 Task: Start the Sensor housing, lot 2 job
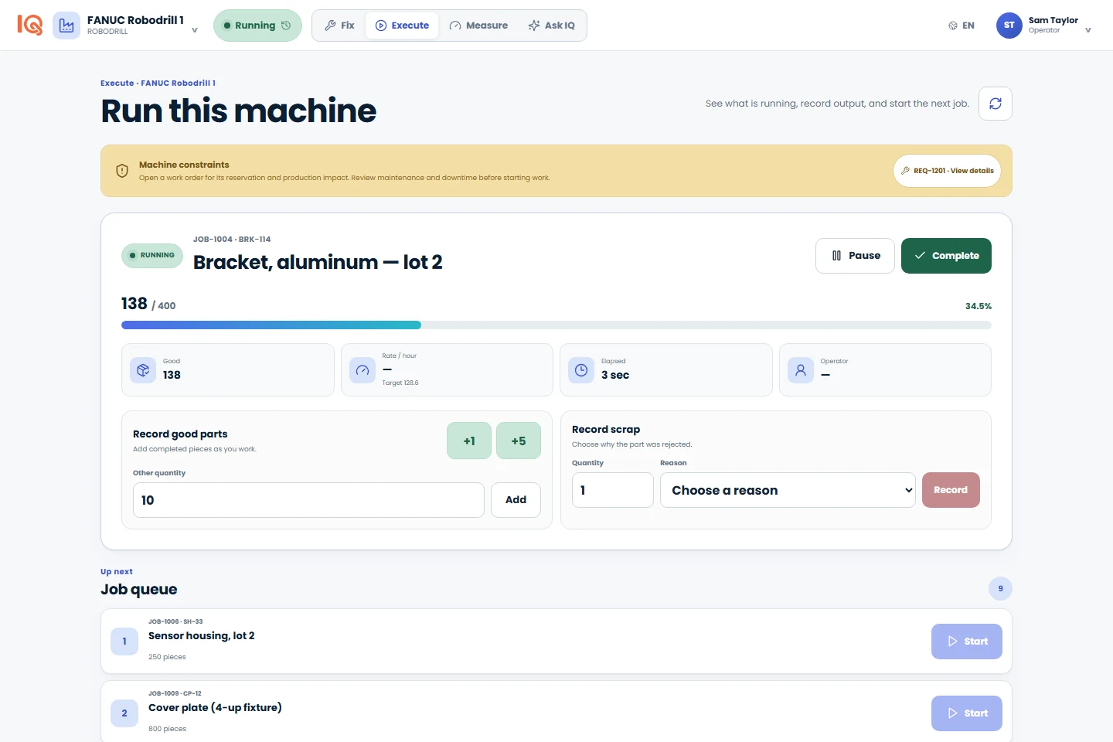coord(967,642)
